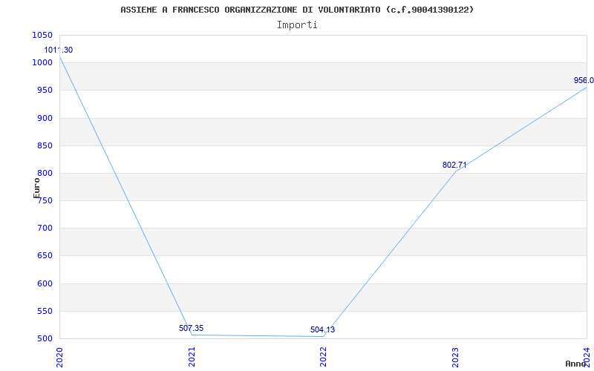Click the 550 y-axis tick label
The width and height of the screenshot is (594, 371).
[x=45, y=311]
